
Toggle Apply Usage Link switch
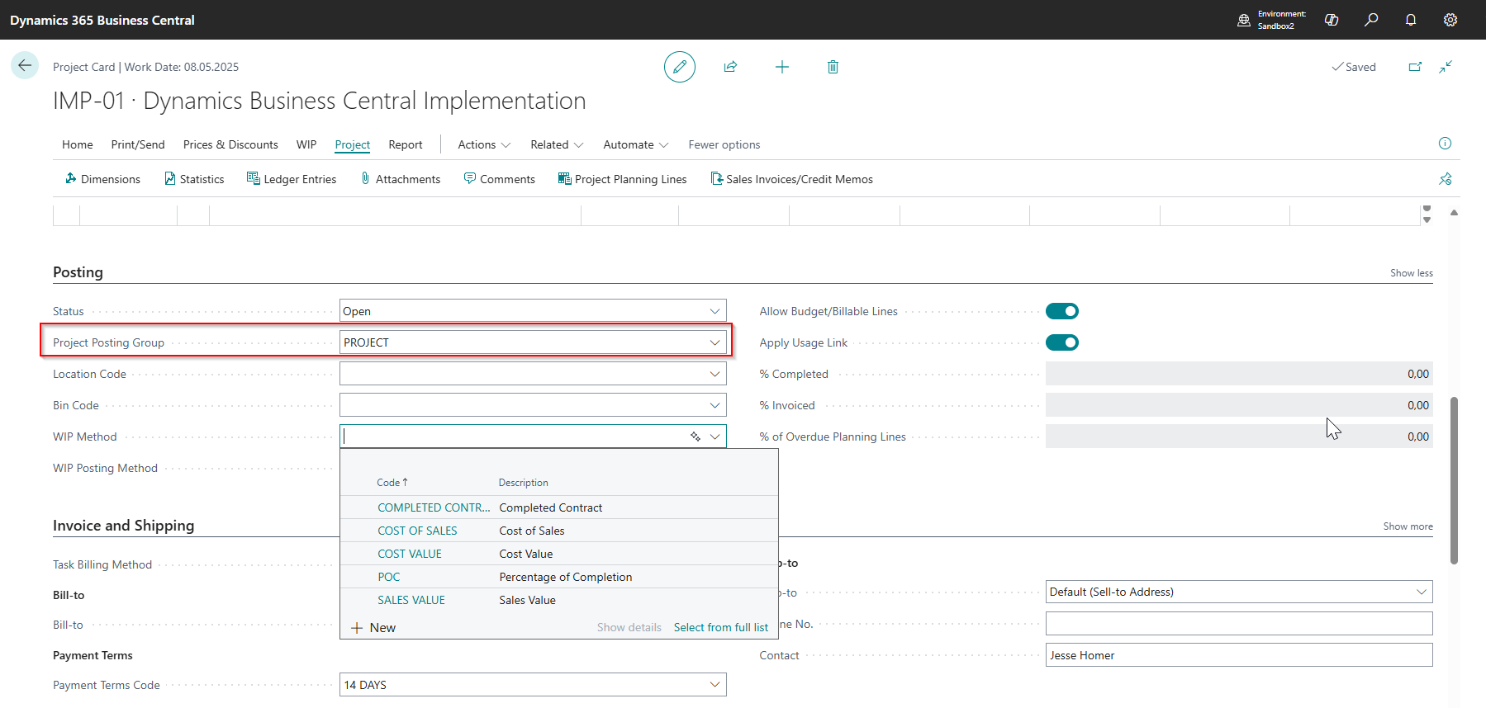[x=1062, y=342]
